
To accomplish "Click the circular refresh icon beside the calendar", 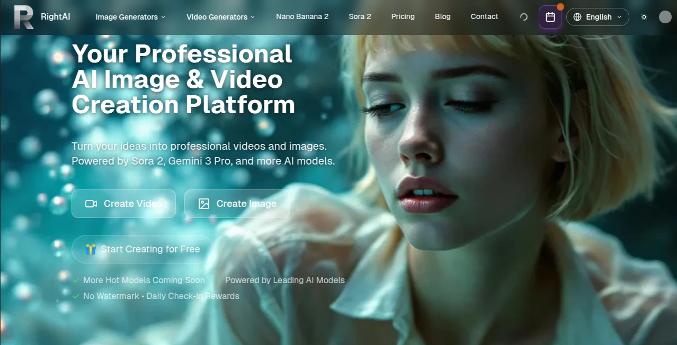I will click(x=523, y=16).
